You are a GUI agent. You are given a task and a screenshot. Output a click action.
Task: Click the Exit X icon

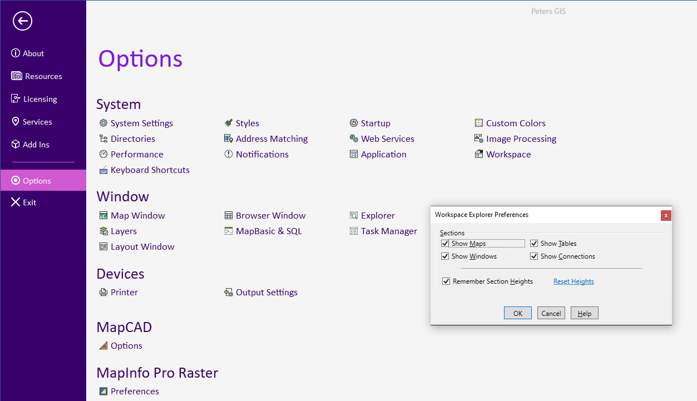click(x=16, y=202)
